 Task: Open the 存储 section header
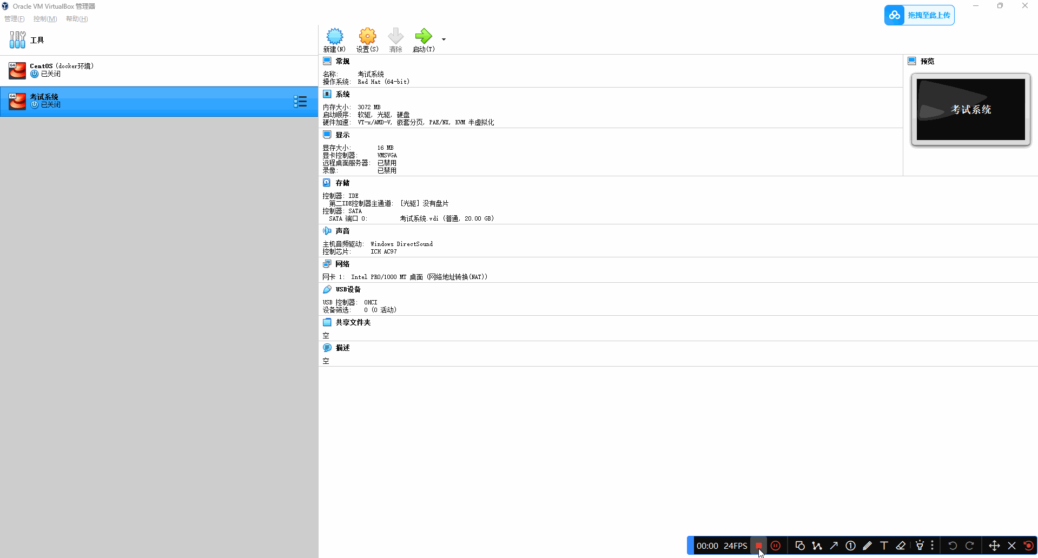tap(342, 183)
